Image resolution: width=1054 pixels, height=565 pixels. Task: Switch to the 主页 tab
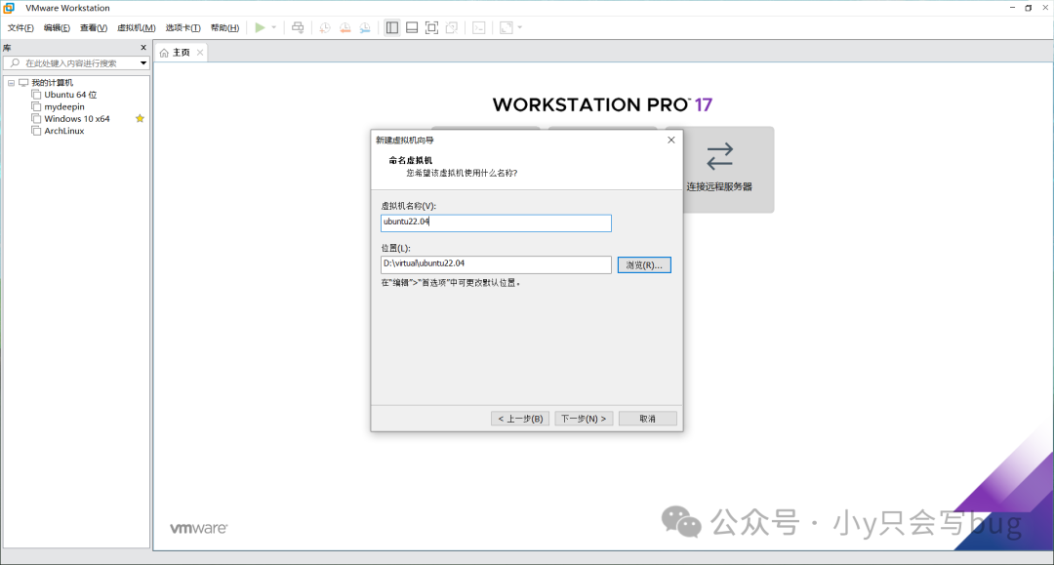[x=180, y=52]
